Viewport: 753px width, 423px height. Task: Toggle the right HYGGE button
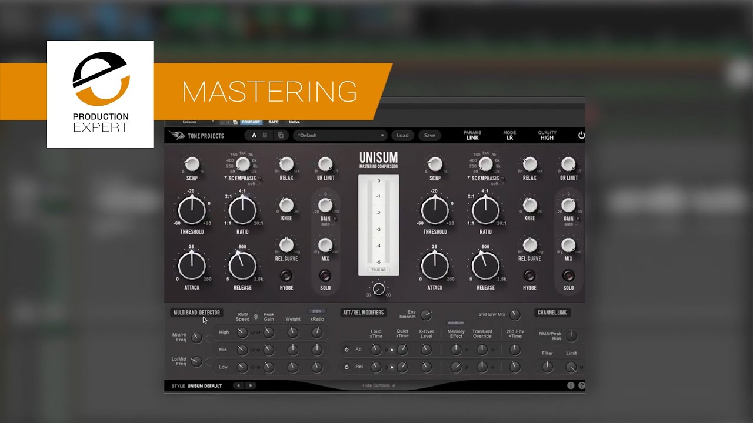pyautogui.click(x=529, y=276)
